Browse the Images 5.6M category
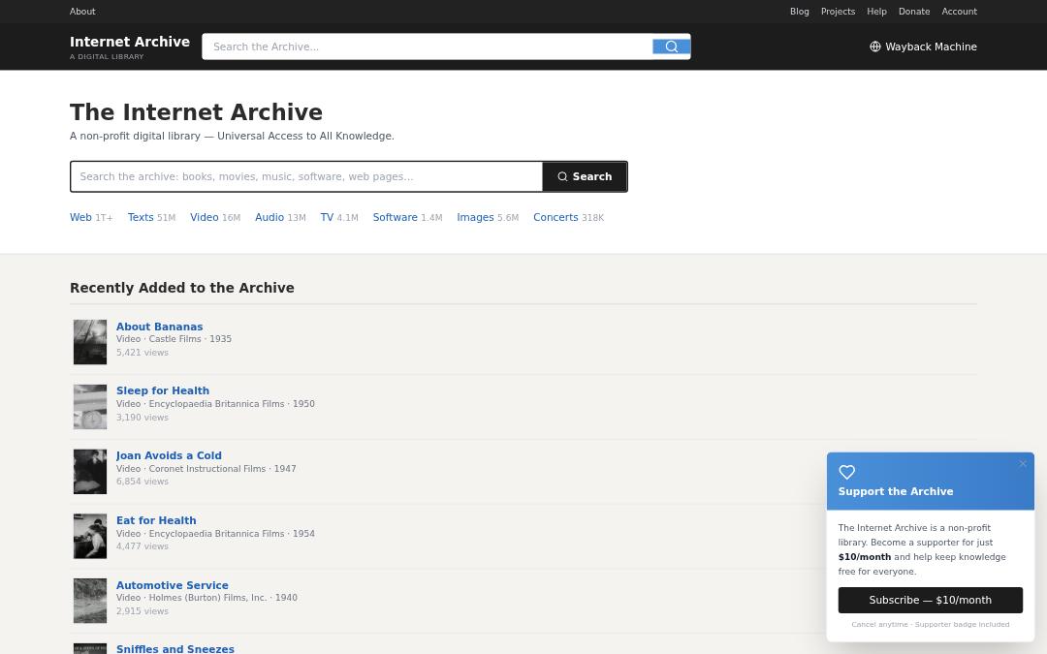1047x654 pixels. tap(488, 218)
